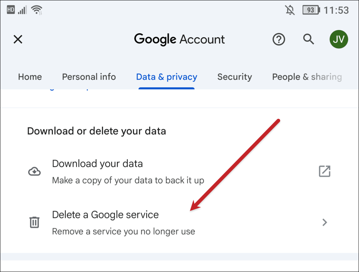This screenshot has height=272, width=359.
Task: Select the Data & privacy tab
Action: pyautogui.click(x=167, y=77)
